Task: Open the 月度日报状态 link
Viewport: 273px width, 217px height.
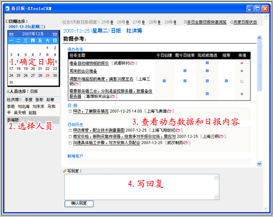Action: coord(245,22)
